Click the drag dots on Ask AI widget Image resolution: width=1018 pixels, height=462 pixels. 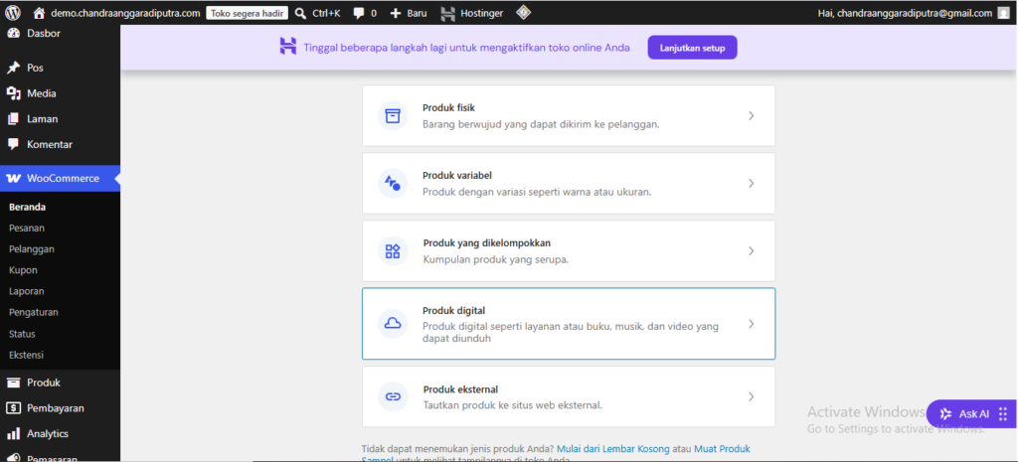pos(1003,414)
